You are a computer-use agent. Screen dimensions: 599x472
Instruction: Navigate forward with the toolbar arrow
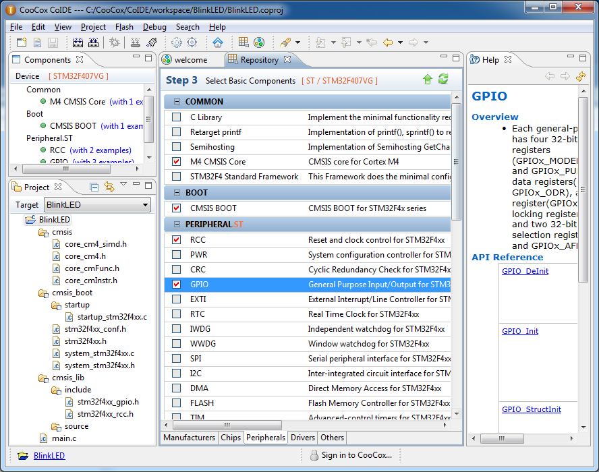click(x=413, y=42)
